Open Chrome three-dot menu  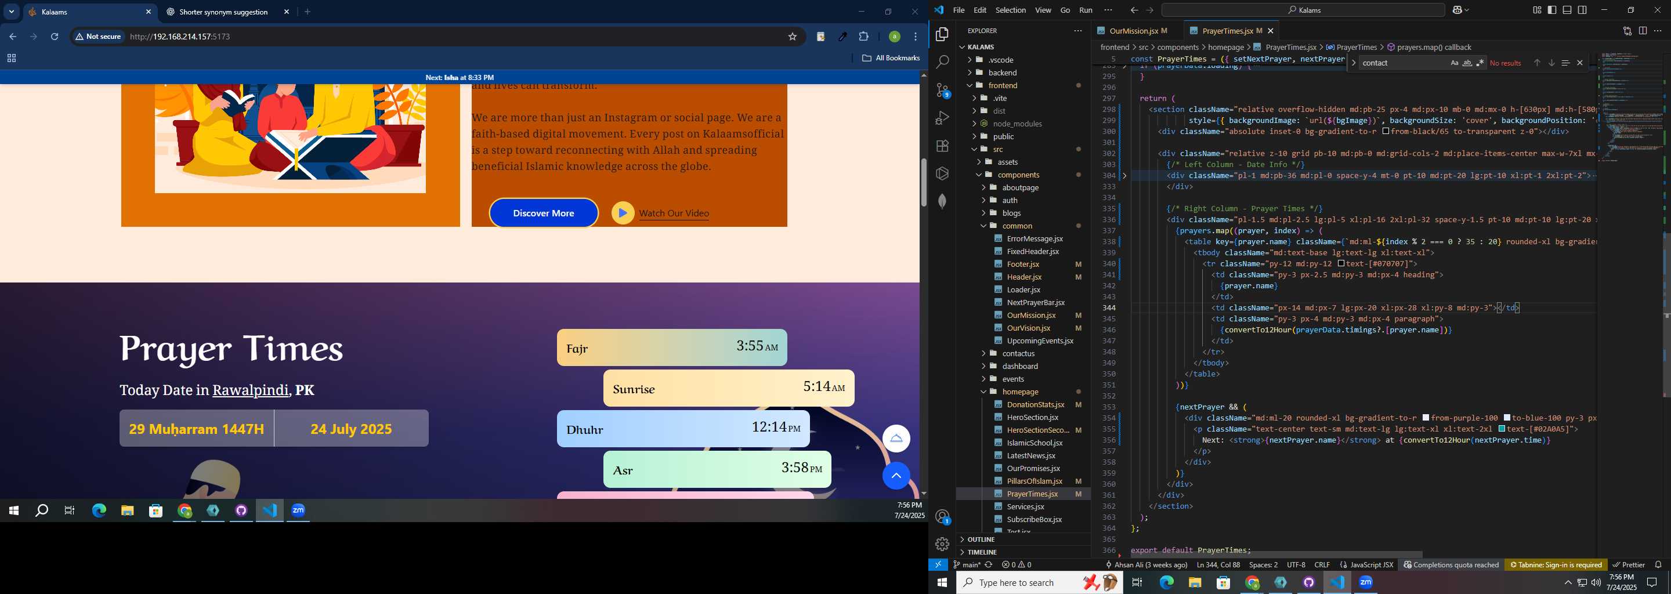pyautogui.click(x=916, y=37)
